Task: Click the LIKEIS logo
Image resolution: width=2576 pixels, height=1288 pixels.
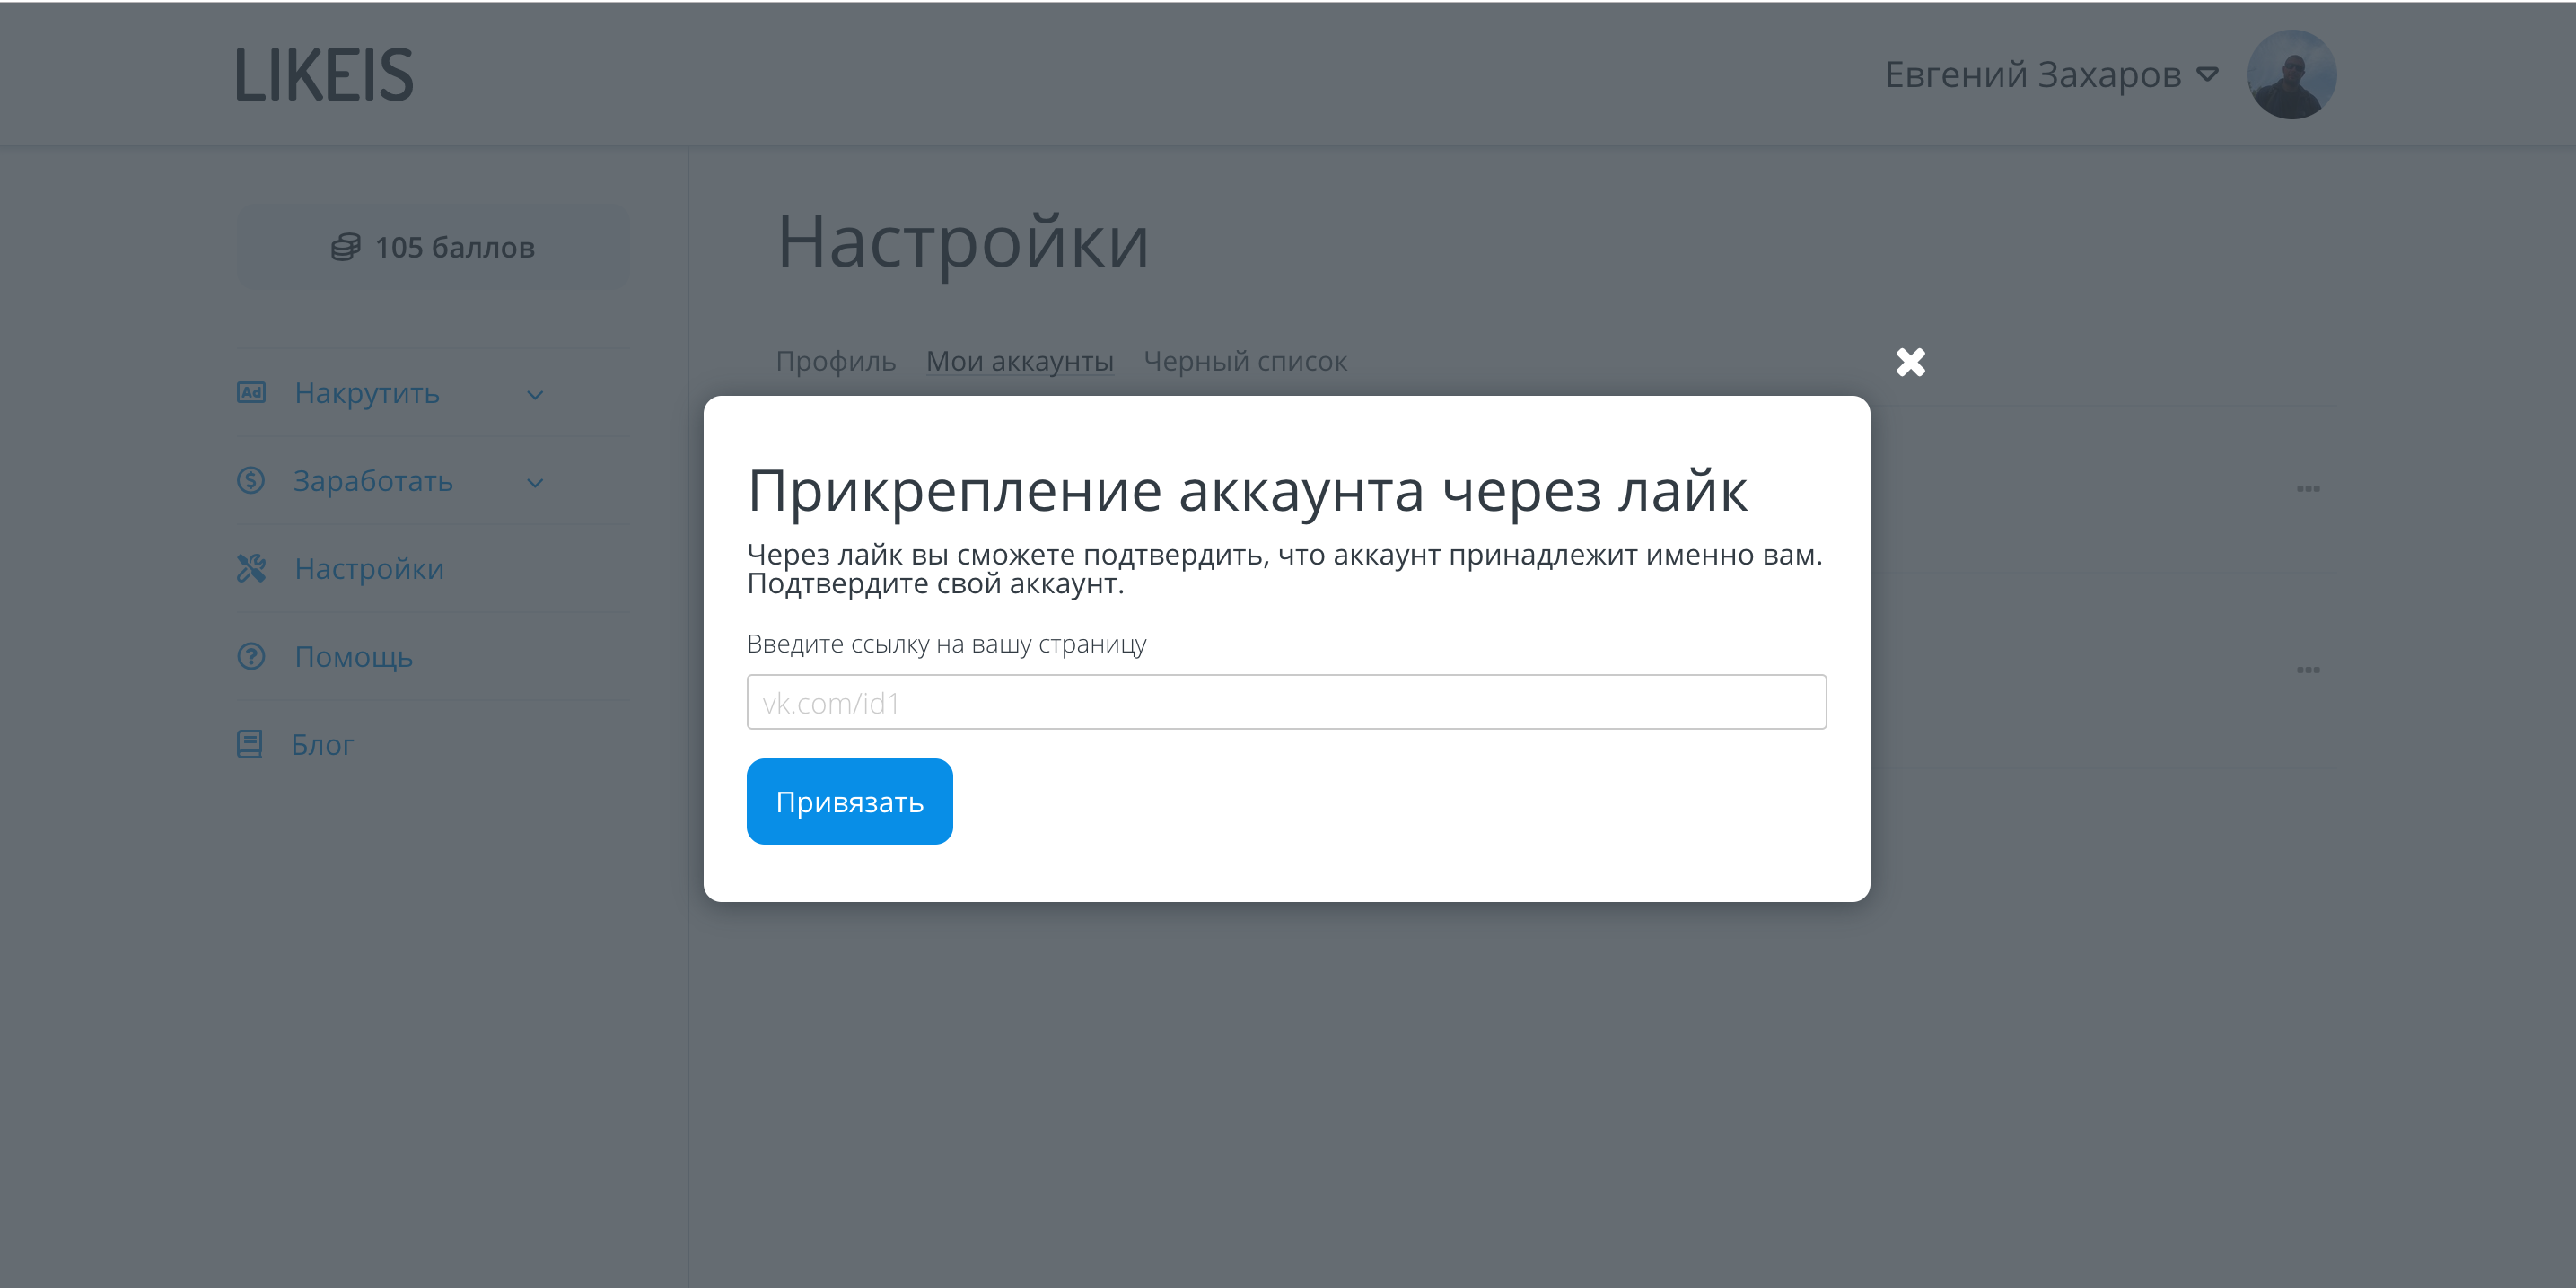Action: click(x=324, y=75)
